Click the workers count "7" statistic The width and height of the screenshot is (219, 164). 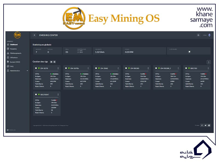tap(36, 52)
